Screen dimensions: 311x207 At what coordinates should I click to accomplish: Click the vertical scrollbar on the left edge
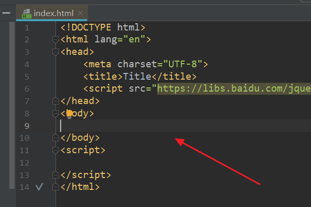12,105
